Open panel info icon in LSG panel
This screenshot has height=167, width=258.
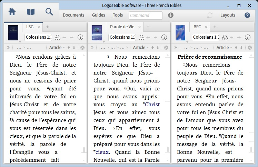pyautogui.click(x=80, y=37)
